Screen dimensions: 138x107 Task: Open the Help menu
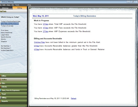point(29,5)
